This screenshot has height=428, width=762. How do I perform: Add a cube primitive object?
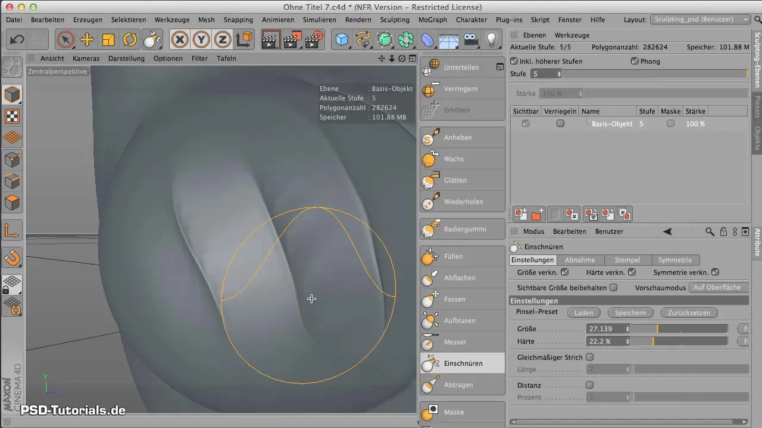pos(342,40)
